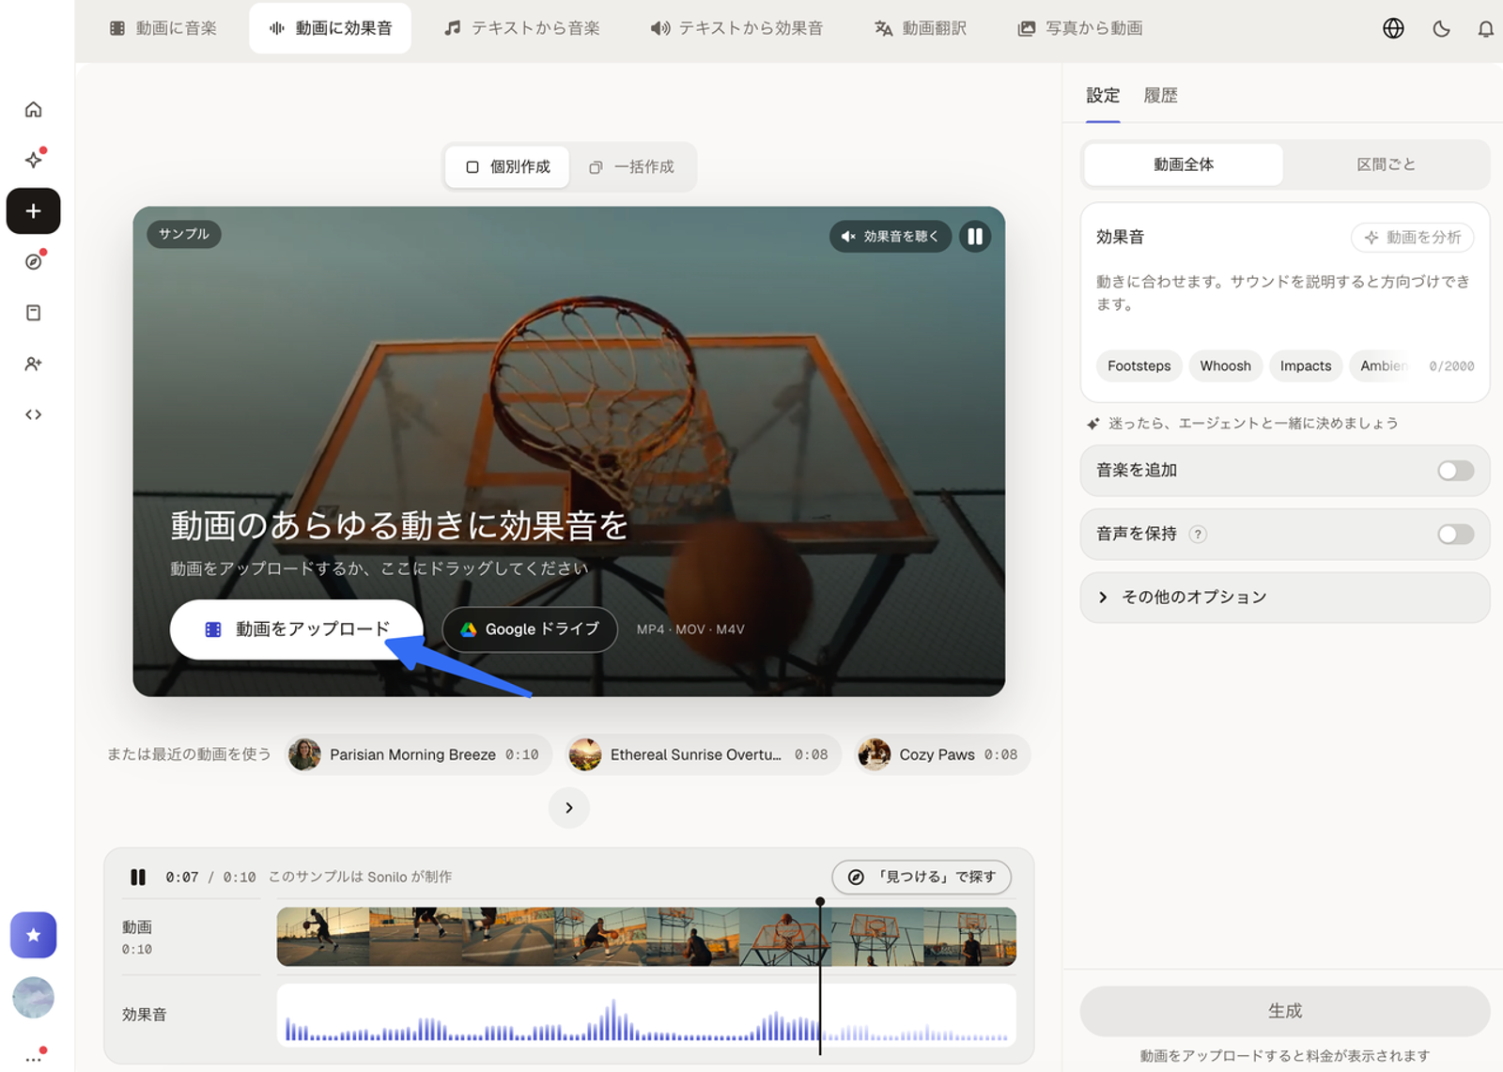Screen dimensions: 1503x1072
Task: Select the 設定 tab
Action: pyautogui.click(x=1103, y=96)
